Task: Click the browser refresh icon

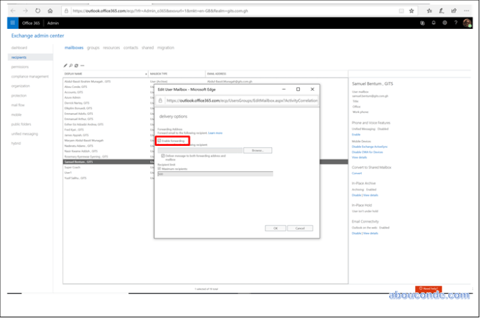Action: coord(38,11)
